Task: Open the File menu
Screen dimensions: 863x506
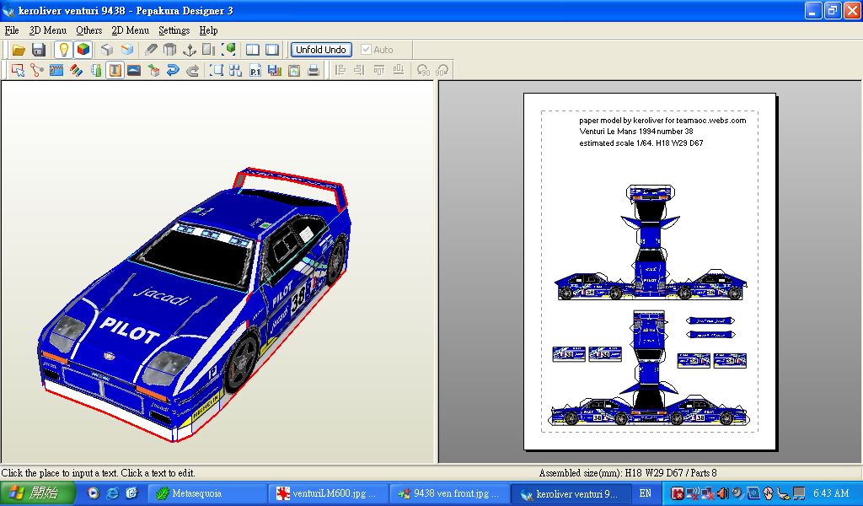Action: tap(12, 30)
